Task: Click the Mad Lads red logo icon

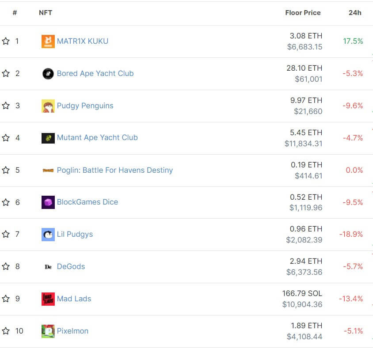Action: tap(48, 299)
